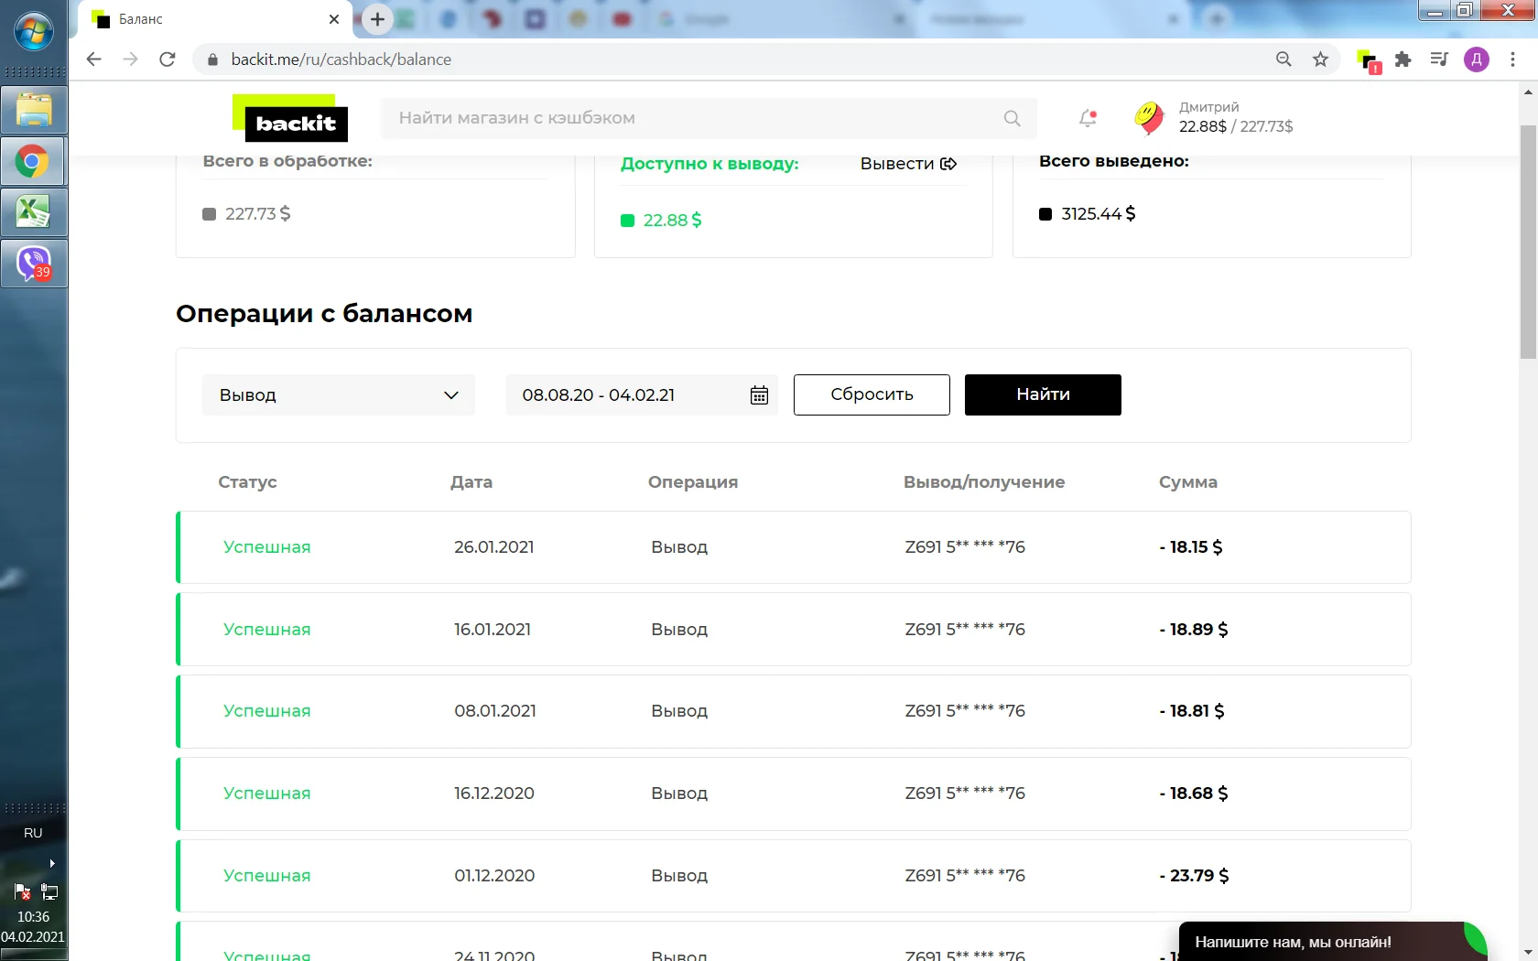Click the Вывод/получение column header
Screen dimensions: 1538x961
click(984, 482)
